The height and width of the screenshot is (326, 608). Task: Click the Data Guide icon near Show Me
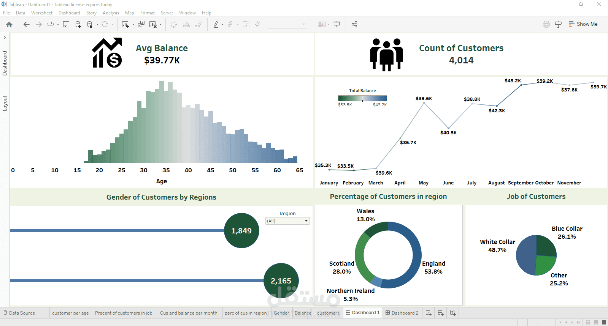[x=546, y=24]
